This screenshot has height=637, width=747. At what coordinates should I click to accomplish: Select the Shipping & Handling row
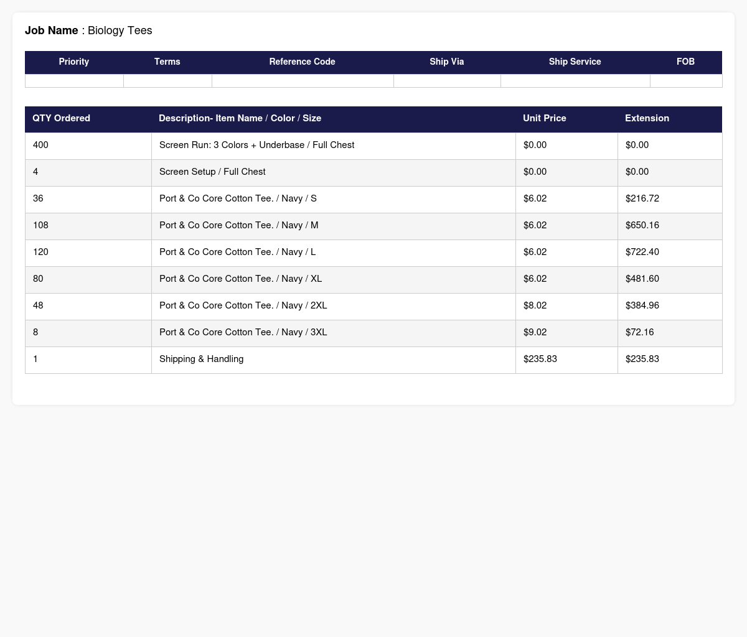pyautogui.click(x=374, y=360)
